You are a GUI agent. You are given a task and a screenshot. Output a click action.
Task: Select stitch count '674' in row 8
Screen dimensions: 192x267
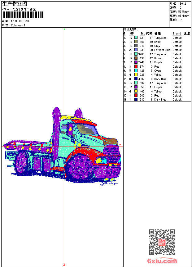coord(142,66)
